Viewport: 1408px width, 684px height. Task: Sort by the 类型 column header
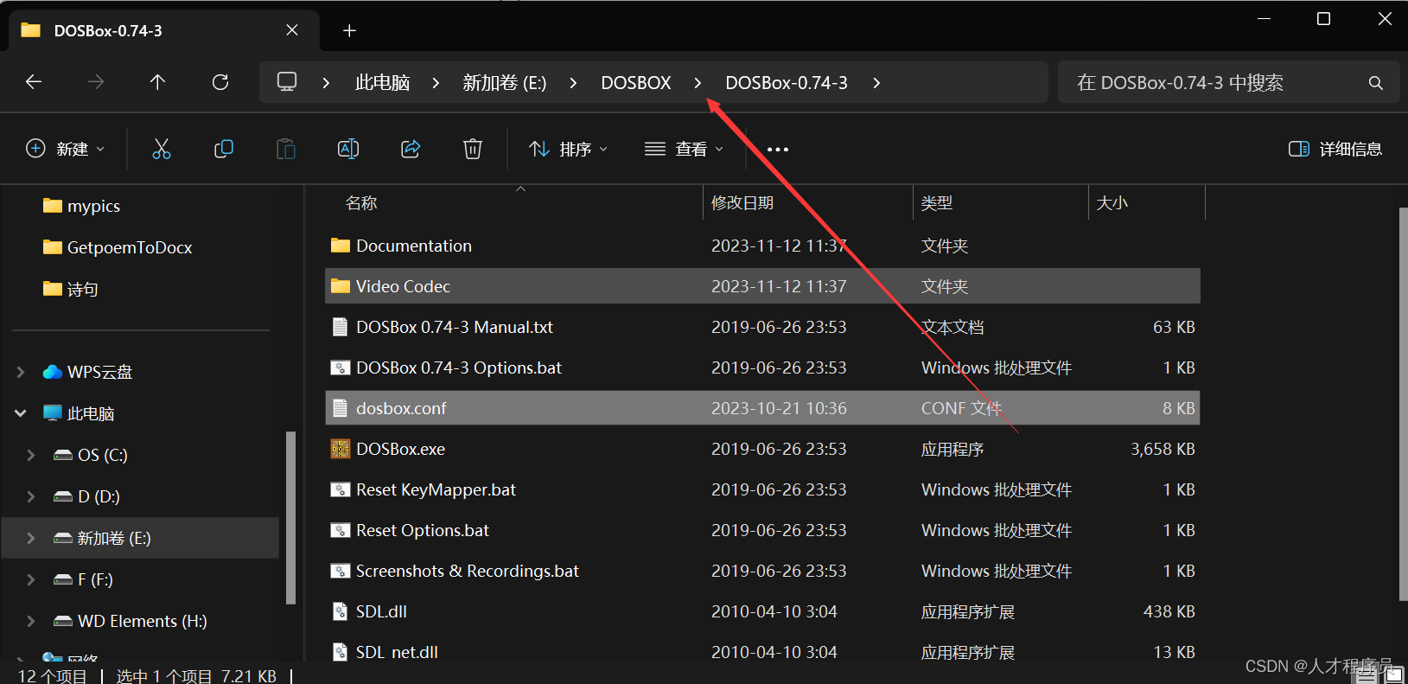[x=937, y=203]
